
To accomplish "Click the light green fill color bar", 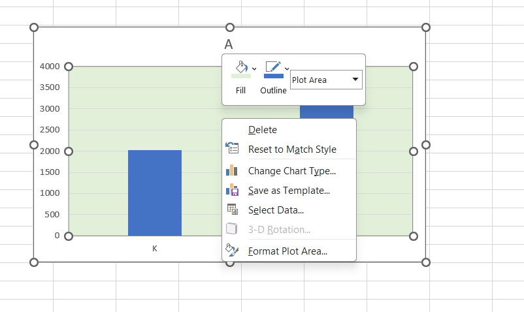I will coord(241,76).
